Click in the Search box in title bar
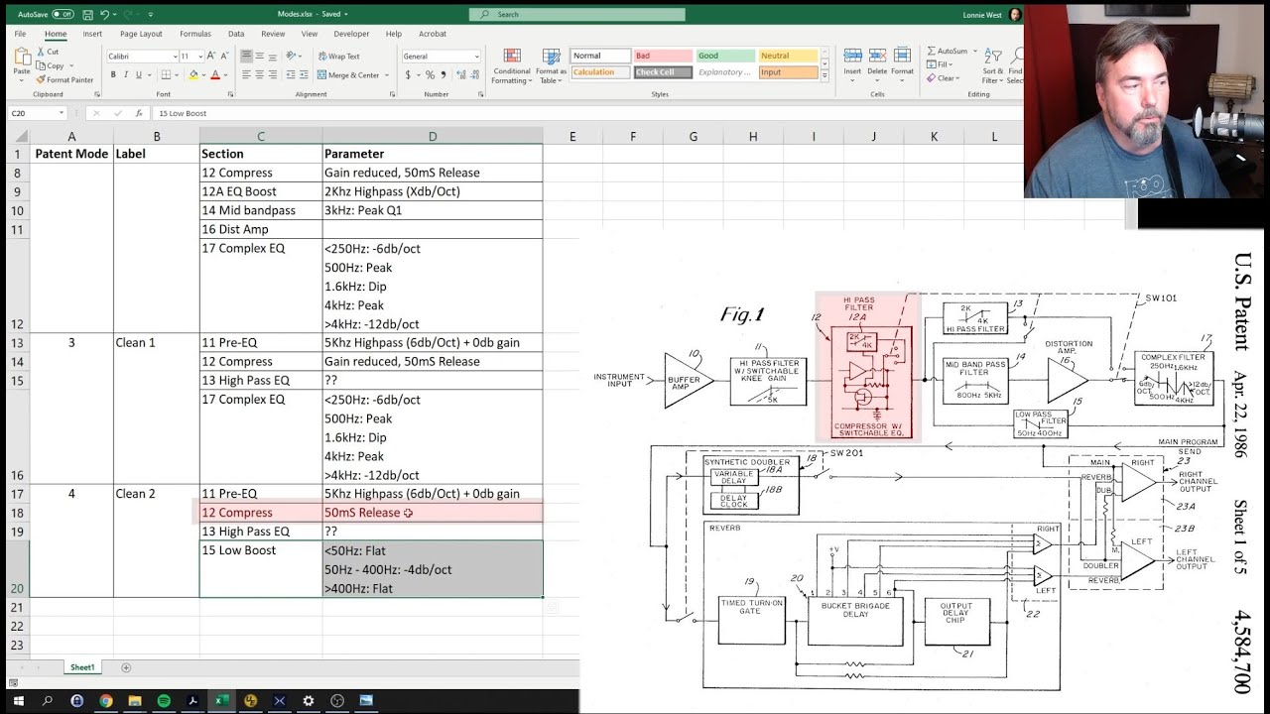1270x714 pixels. (x=576, y=15)
